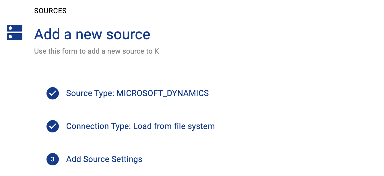The image size is (384, 176).
Task: Click the connector line below Source Type step
Action: coord(53,110)
